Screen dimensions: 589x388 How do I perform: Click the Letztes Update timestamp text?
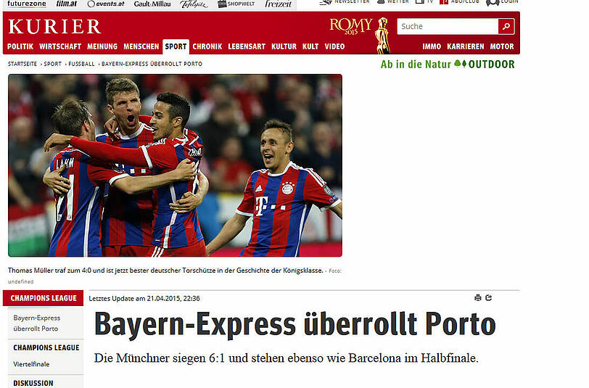[144, 298]
